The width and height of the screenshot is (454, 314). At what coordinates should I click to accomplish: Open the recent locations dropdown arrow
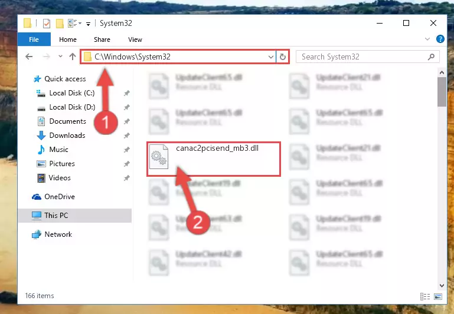click(60, 57)
